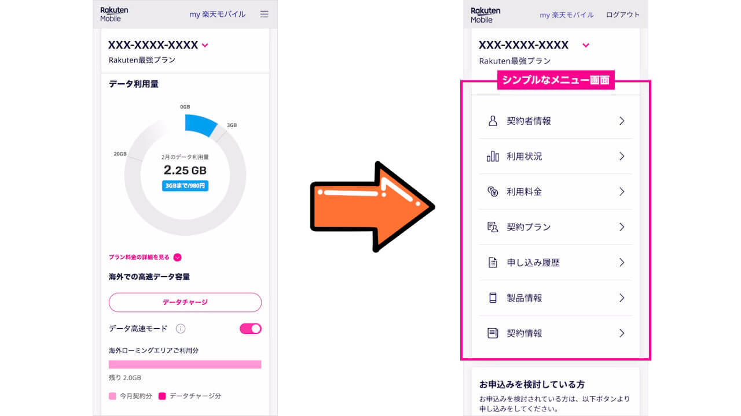Click the 3GBまで/980円 blue badge
Image resolution: width=741 pixels, height=416 pixels.
185,186
